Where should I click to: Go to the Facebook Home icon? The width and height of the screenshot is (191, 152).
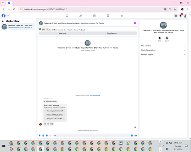point(67,16)
